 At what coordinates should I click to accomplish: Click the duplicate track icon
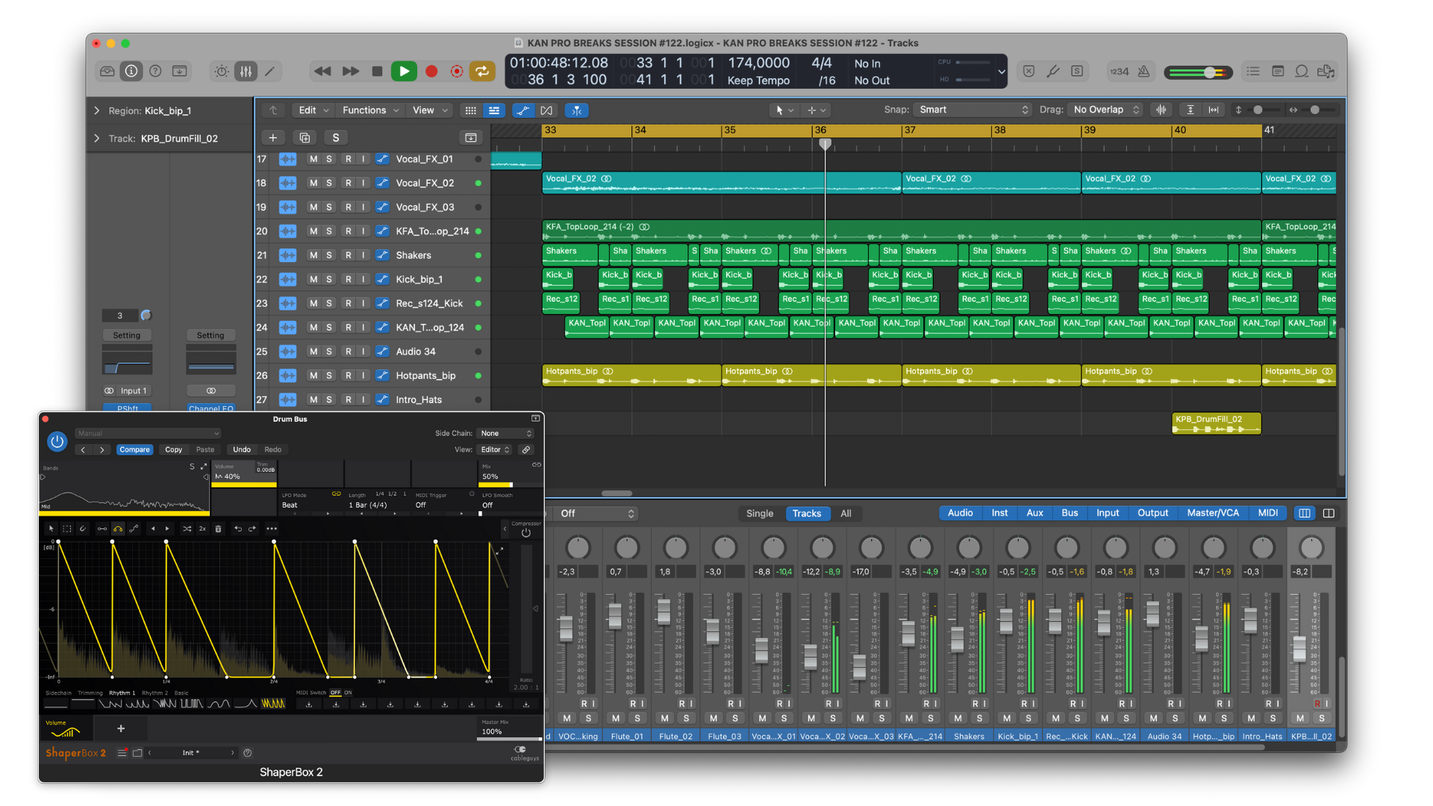305,137
